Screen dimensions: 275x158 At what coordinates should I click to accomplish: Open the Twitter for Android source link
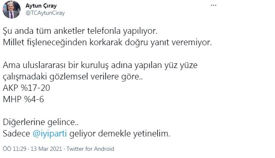(x=90, y=149)
